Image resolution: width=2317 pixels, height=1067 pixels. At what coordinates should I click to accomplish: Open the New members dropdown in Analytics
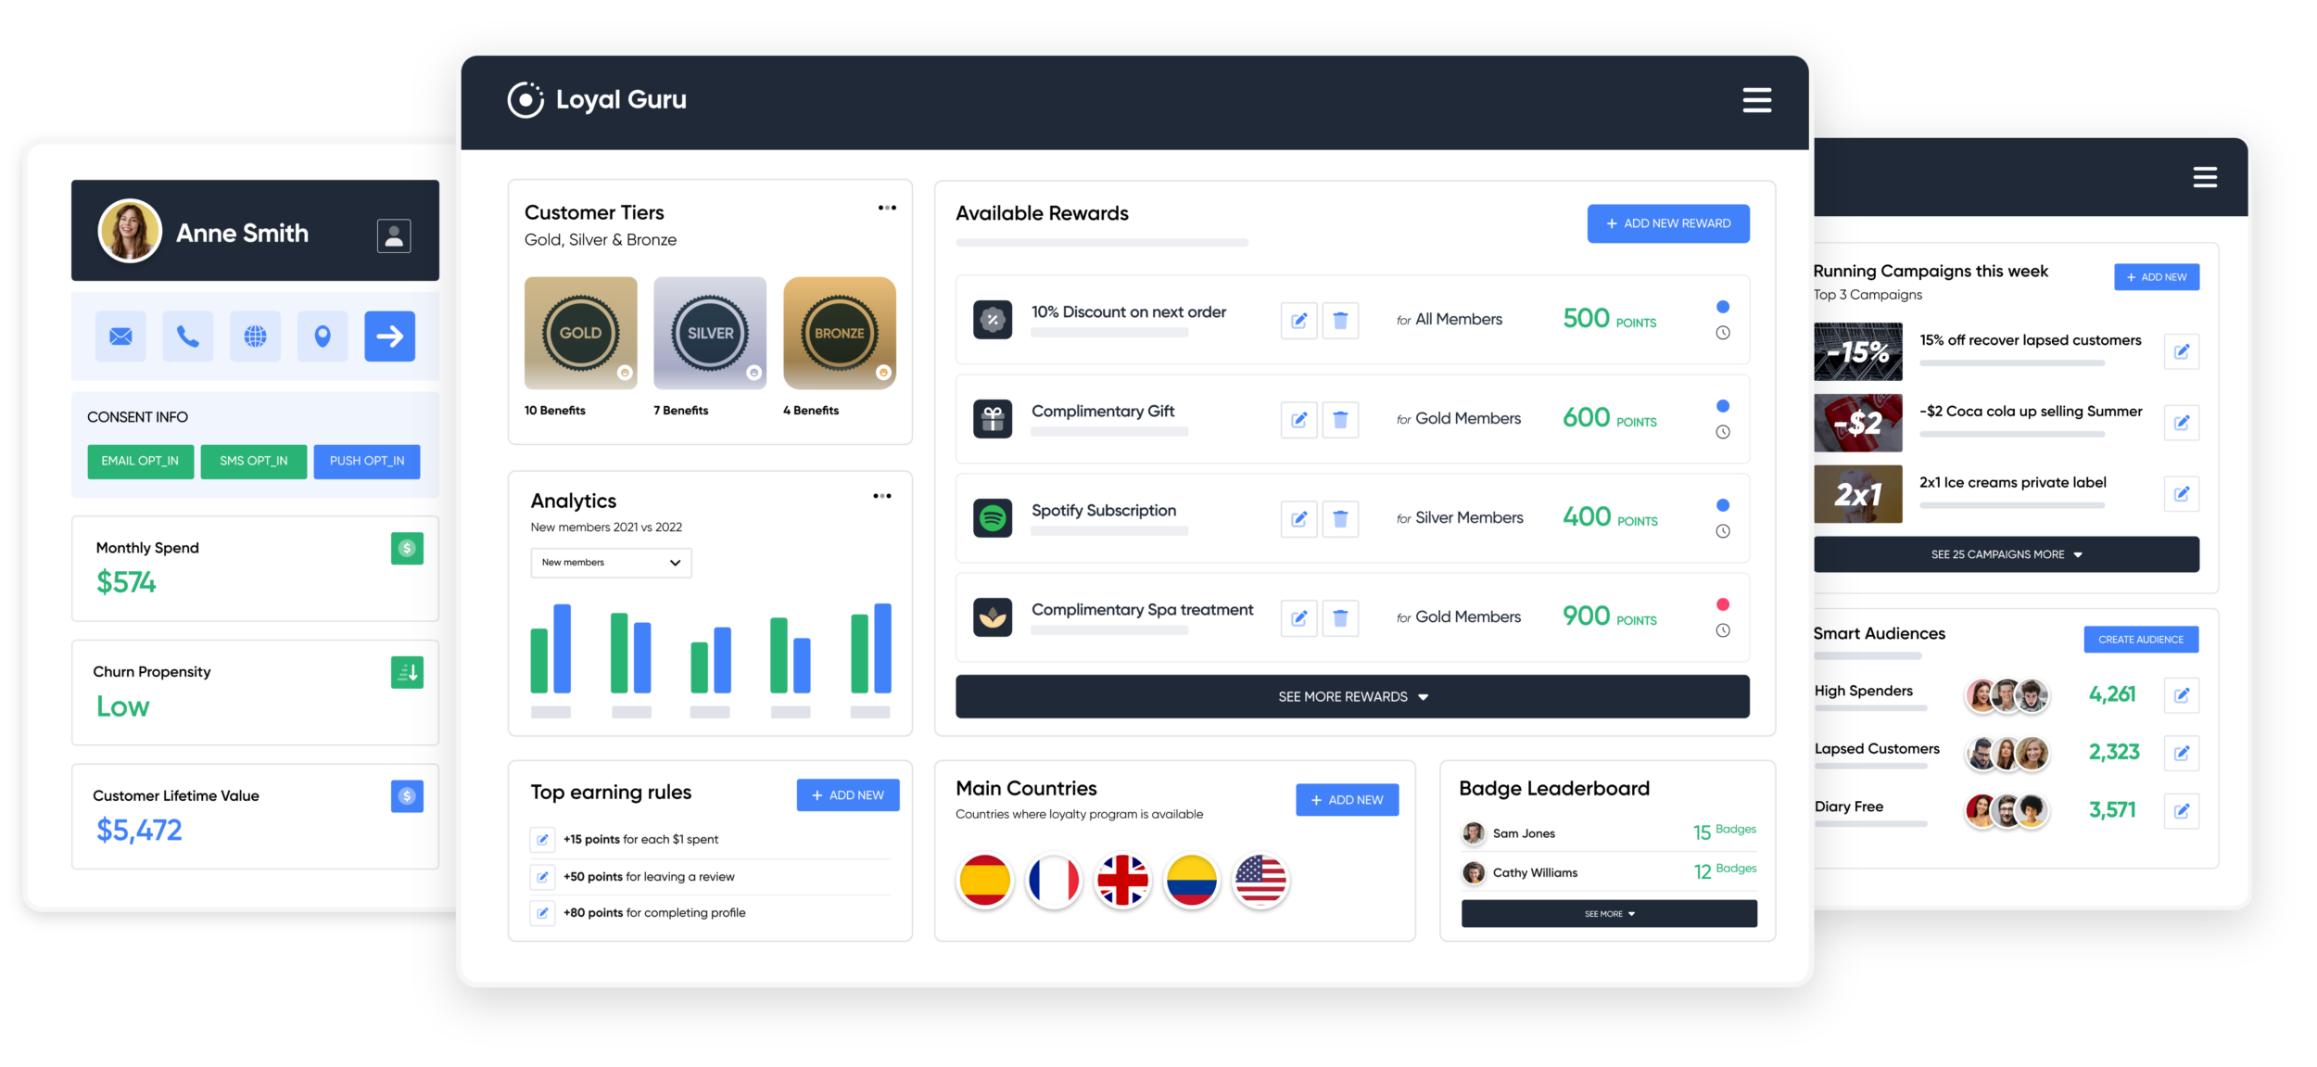pos(610,563)
